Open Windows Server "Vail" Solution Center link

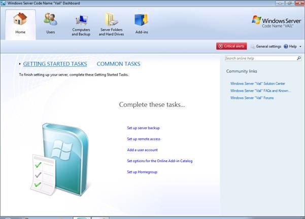click(258, 84)
